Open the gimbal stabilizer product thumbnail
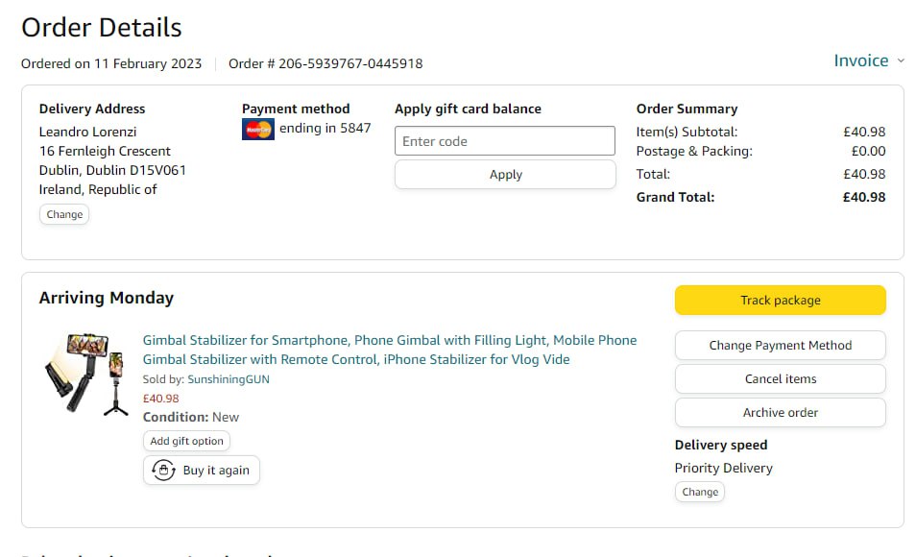Image resolution: width=916 pixels, height=557 pixels. [84, 374]
